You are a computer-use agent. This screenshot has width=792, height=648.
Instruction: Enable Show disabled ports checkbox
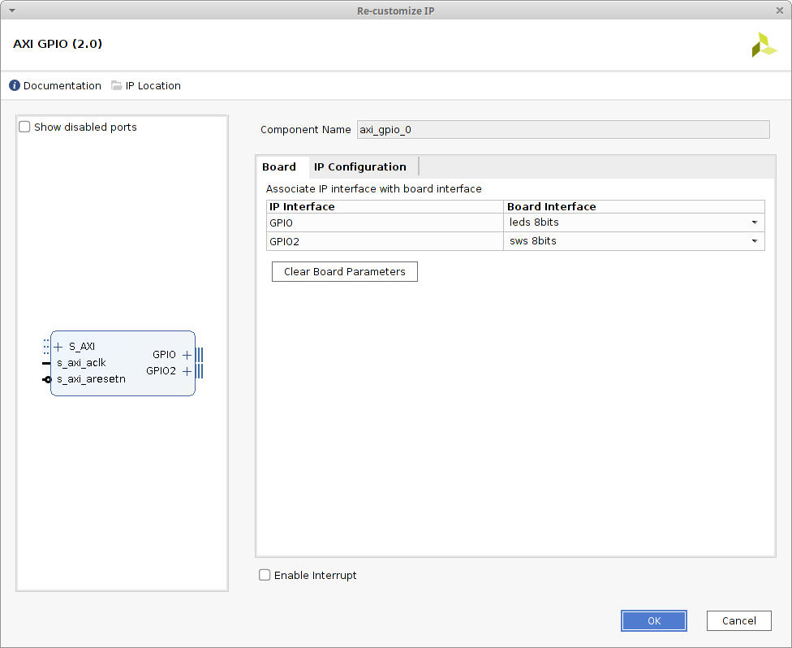[24, 127]
